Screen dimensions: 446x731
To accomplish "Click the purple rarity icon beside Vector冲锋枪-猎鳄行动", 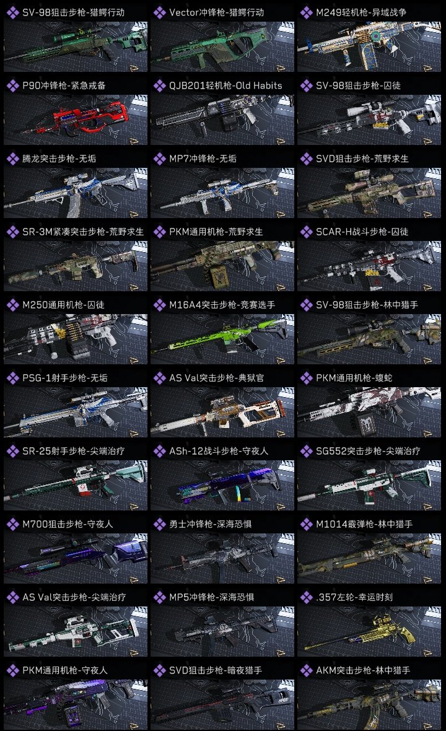I will pyautogui.click(x=159, y=12).
